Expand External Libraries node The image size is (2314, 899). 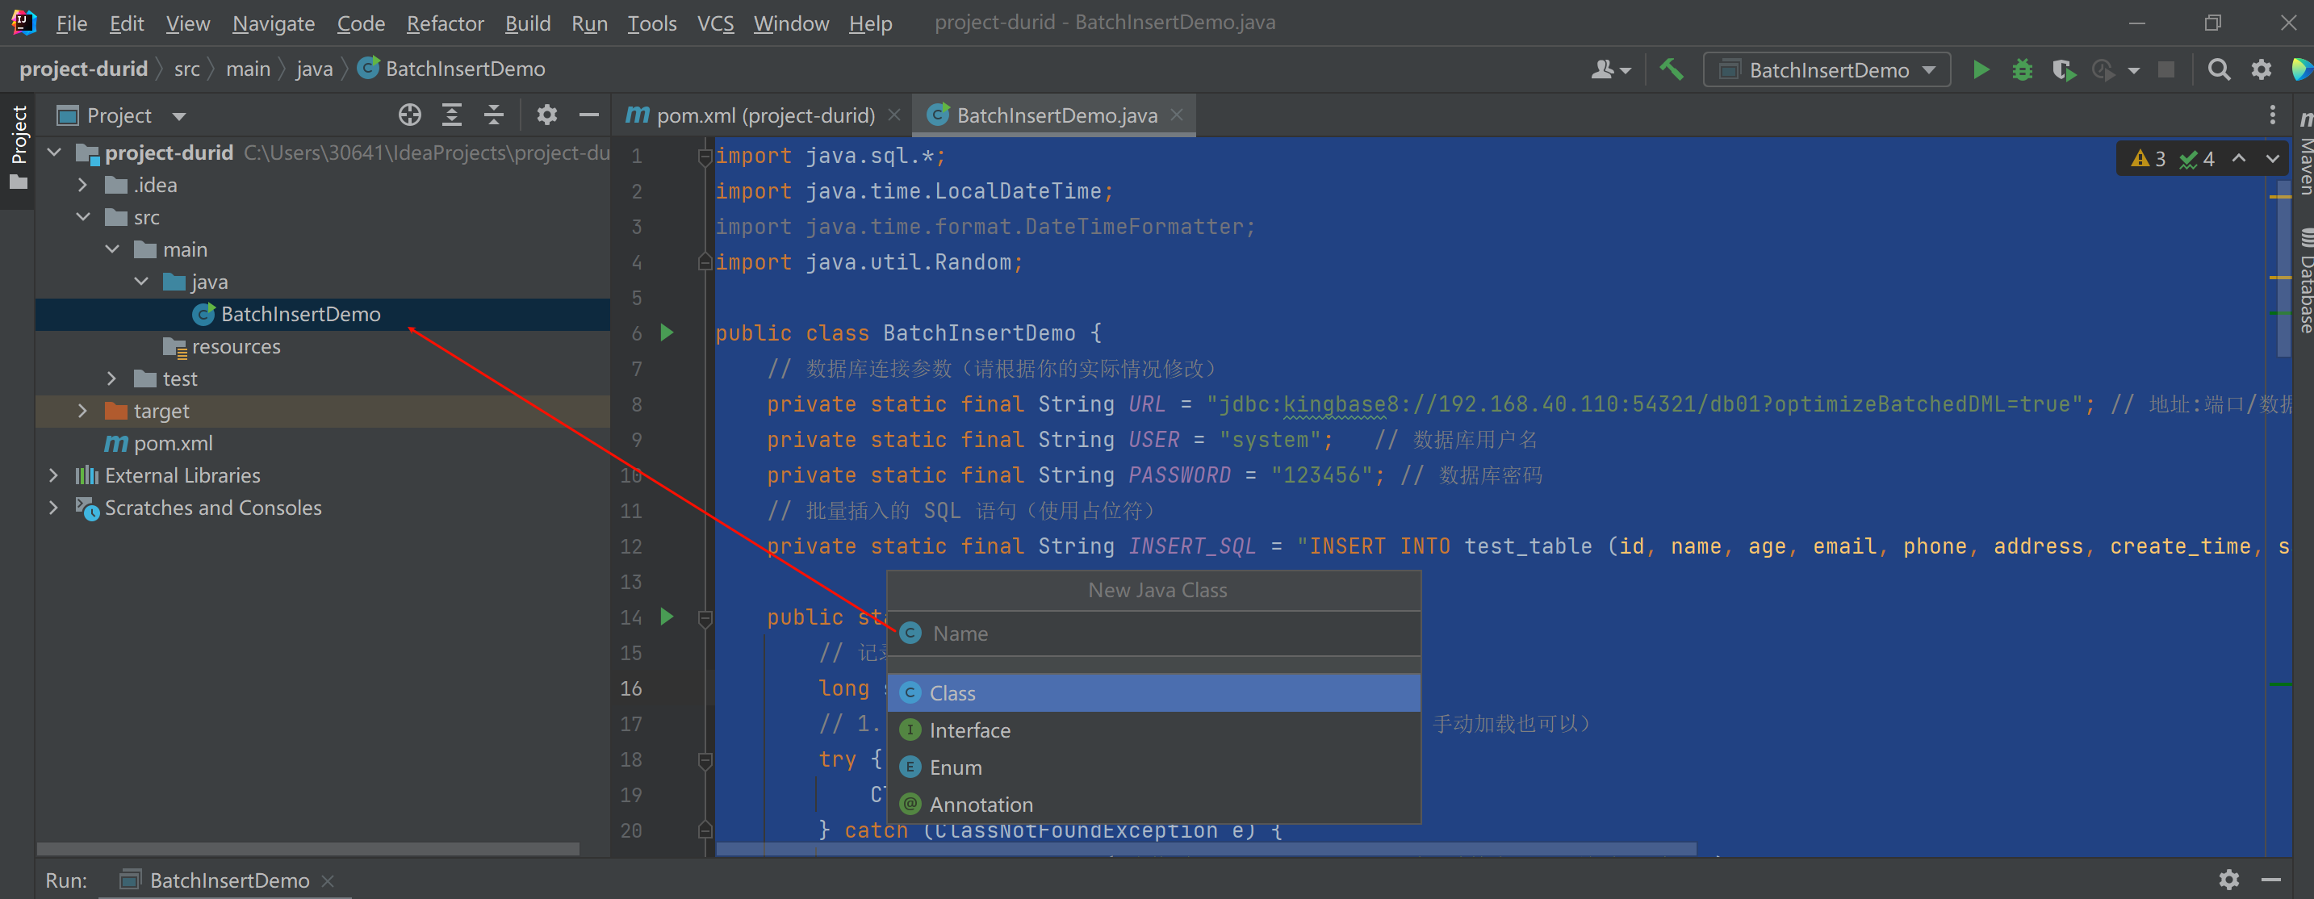pyautogui.click(x=54, y=475)
